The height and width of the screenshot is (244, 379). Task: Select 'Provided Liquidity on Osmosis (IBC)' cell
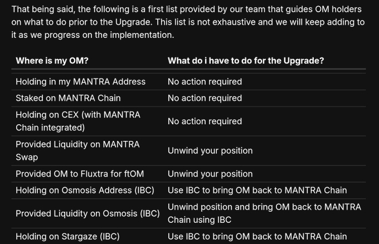tap(88, 213)
